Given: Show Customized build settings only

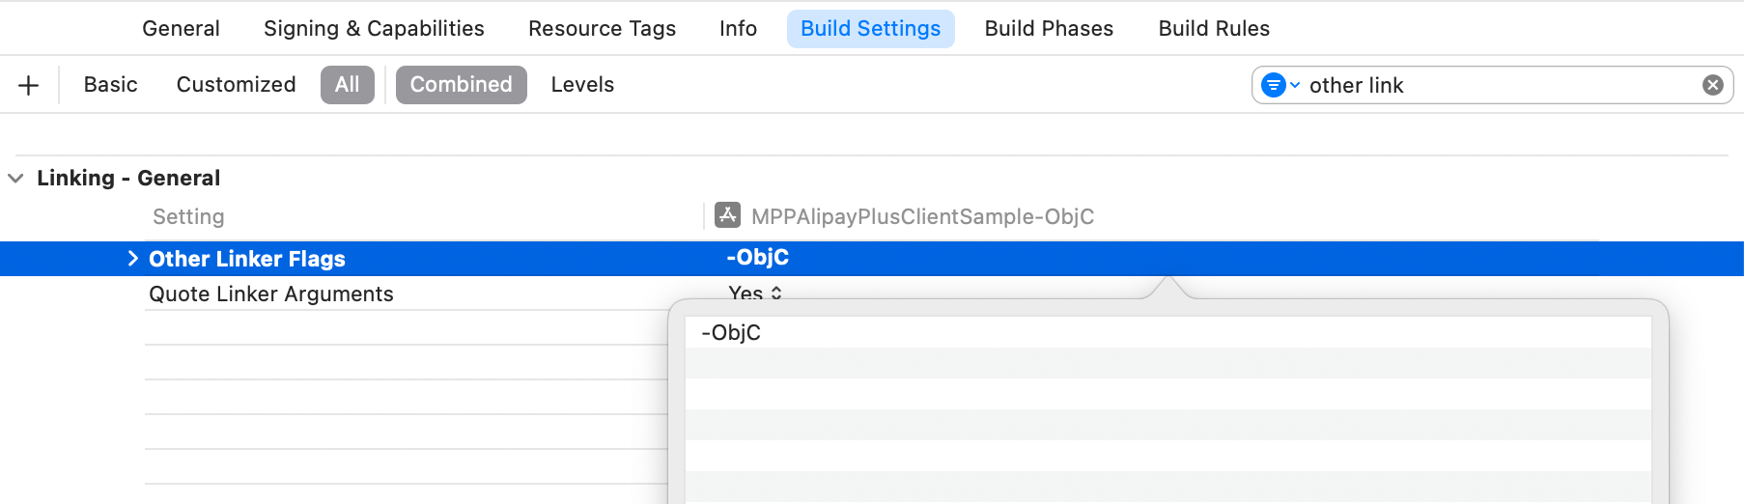Looking at the screenshot, I should coord(236,85).
